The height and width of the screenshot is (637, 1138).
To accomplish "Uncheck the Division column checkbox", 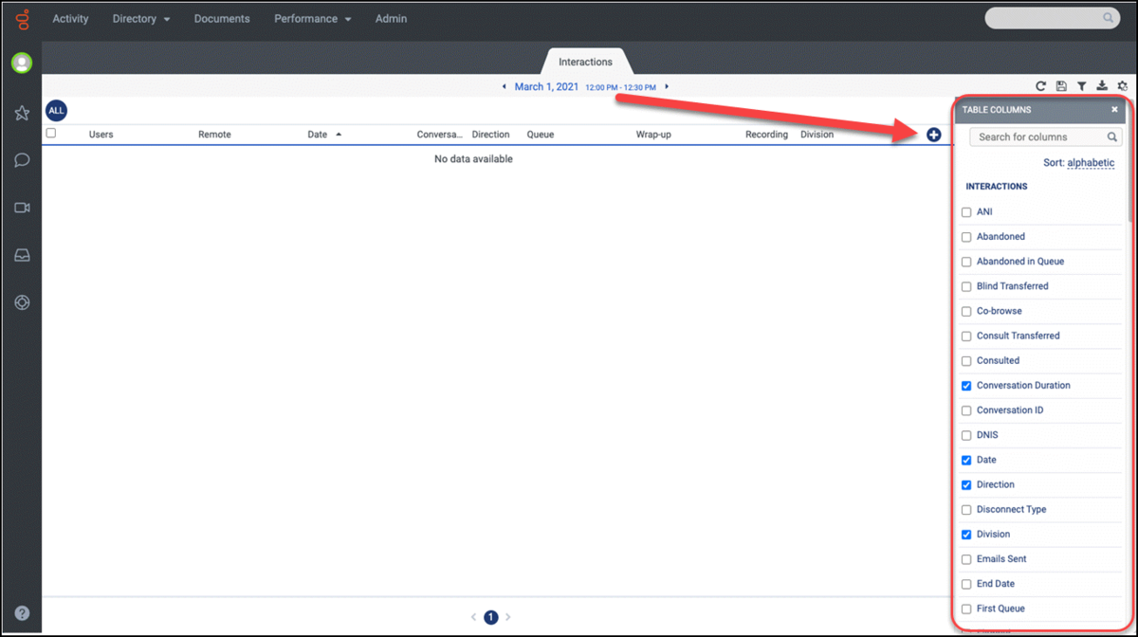I will coord(966,535).
